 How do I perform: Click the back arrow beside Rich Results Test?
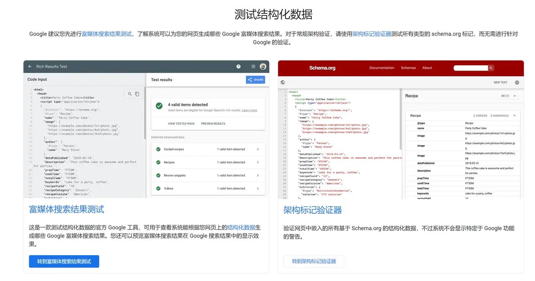click(30, 66)
